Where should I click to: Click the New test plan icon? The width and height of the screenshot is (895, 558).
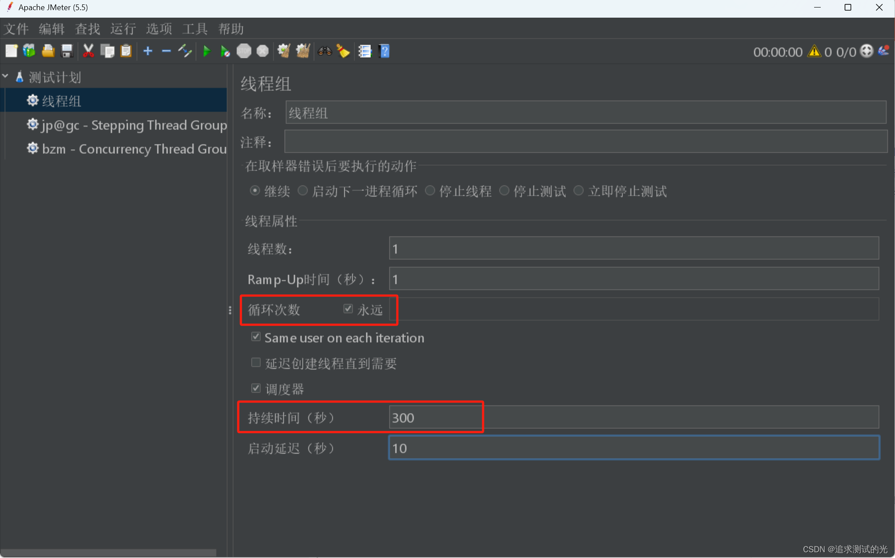click(x=11, y=51)
